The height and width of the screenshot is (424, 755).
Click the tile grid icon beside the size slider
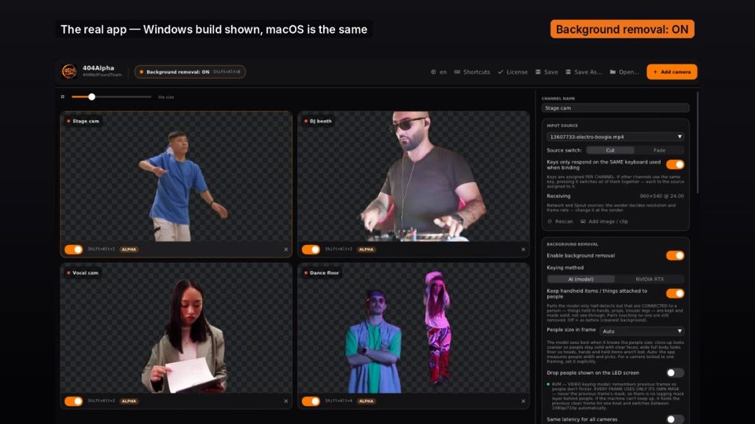pyautogui.click(x=63, y=97)
